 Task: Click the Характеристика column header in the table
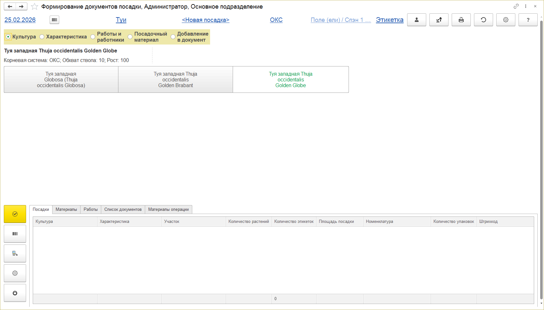pos(129,222)
